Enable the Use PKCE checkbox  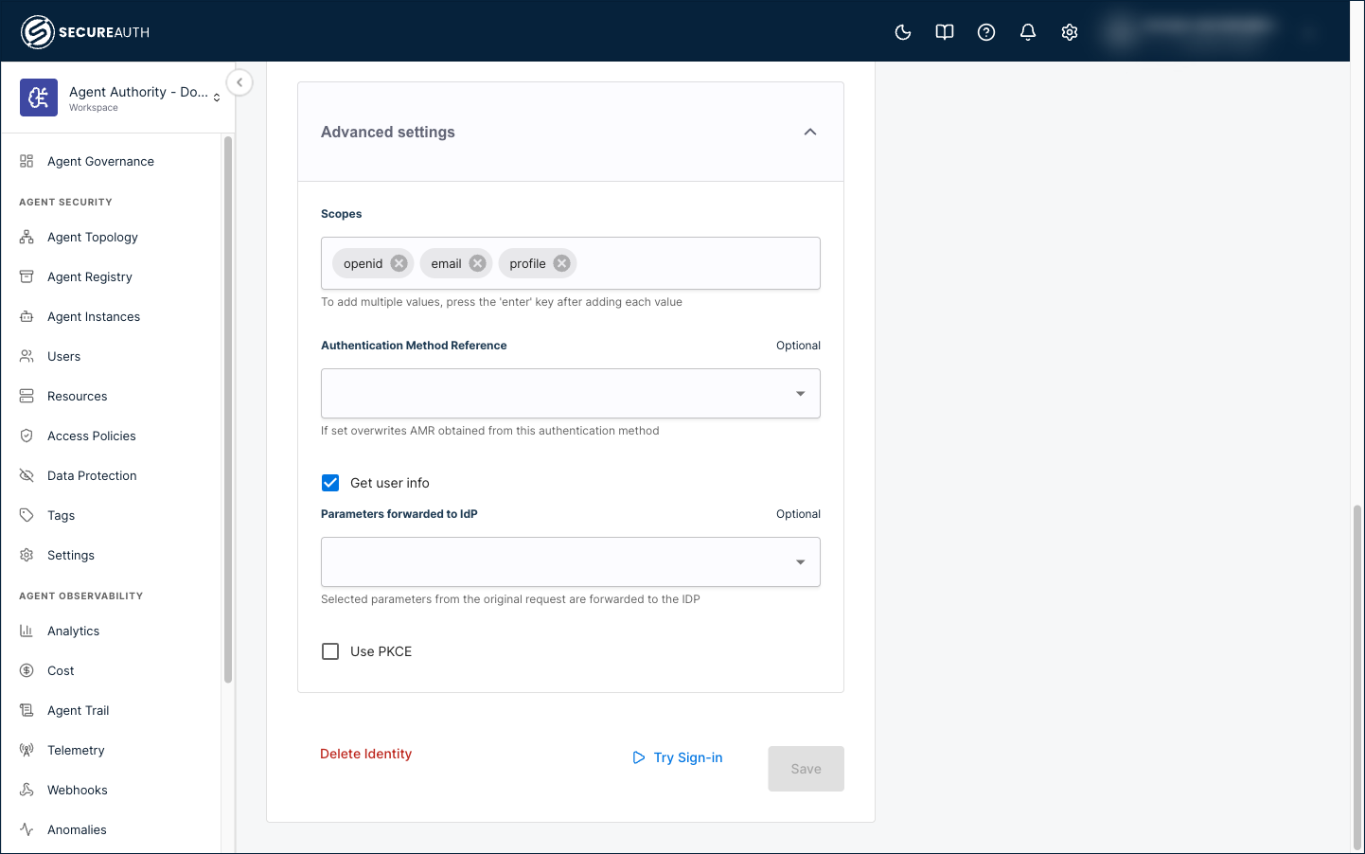tap(330, 651)
